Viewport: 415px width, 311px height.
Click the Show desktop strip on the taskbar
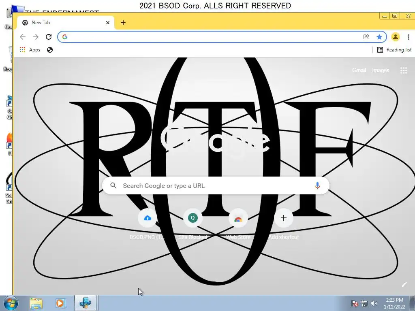(x=412, y=303)
